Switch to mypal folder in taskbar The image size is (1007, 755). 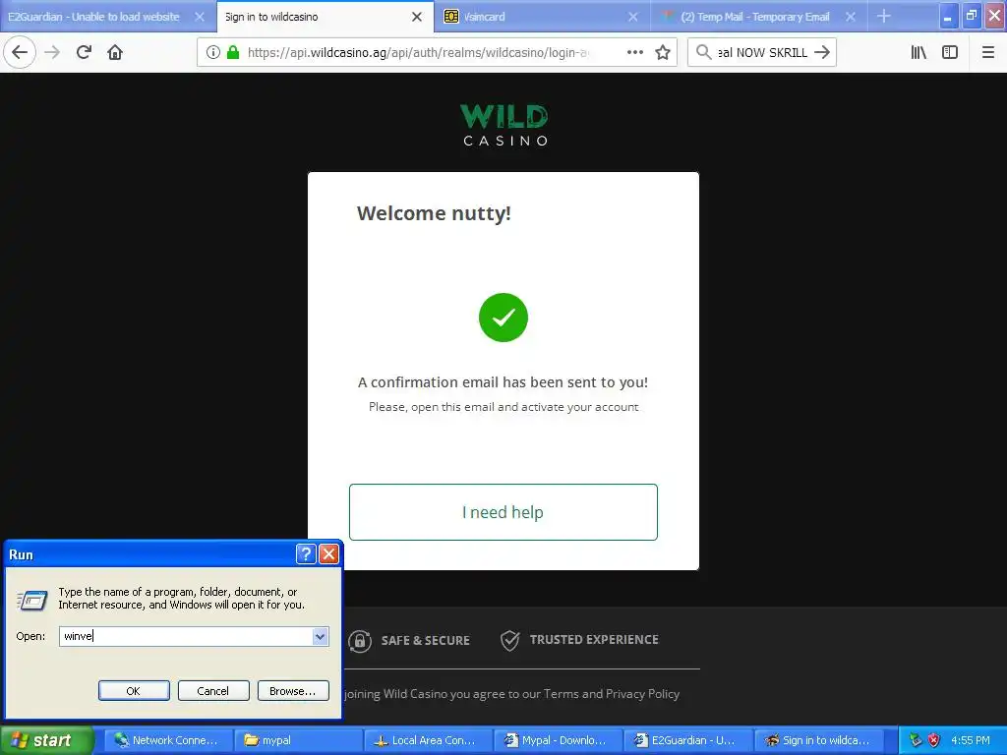(x=298, y=740)
